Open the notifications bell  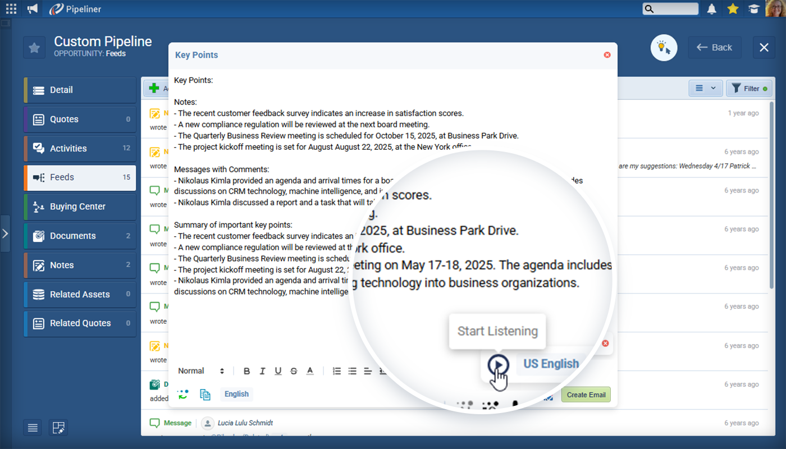coord(712,8)
